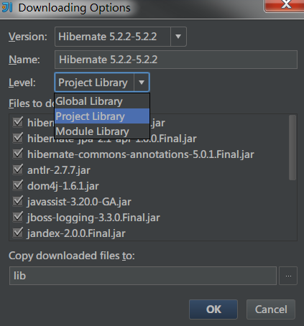
Task: Click the files list vertical scrollbar
Action: [x=293, y=147]
